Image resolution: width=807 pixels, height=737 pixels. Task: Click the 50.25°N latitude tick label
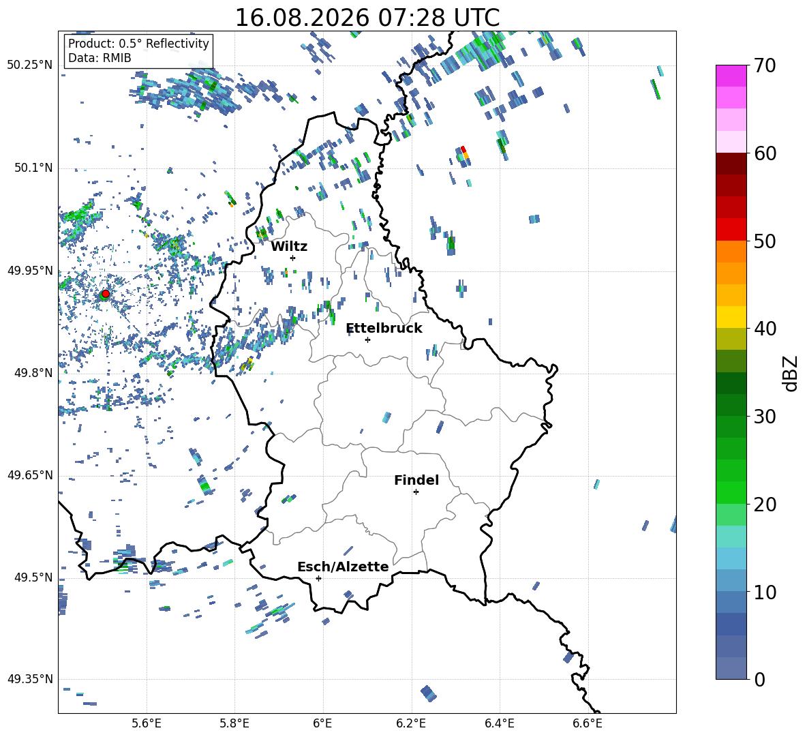coord(30,65)
